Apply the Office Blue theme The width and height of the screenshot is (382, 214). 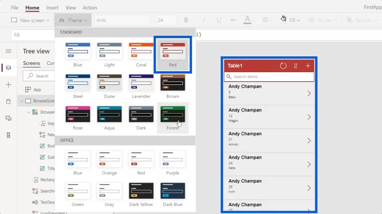(x=78, y=163)
